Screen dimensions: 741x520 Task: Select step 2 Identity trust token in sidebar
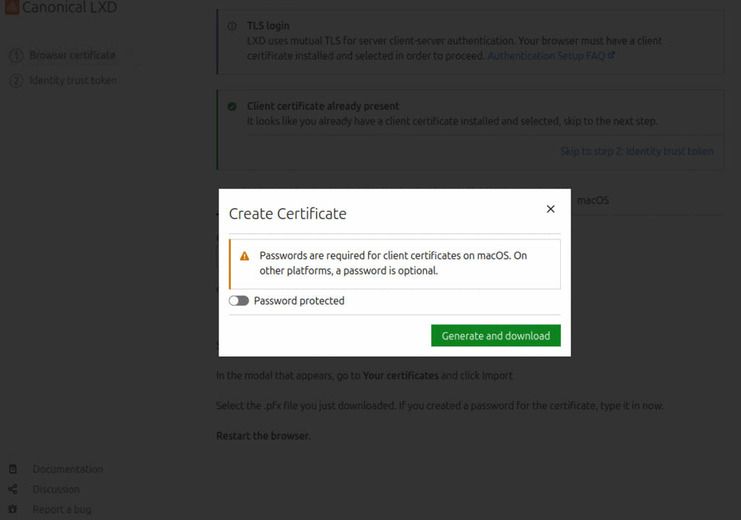click(x=72, y=80)
